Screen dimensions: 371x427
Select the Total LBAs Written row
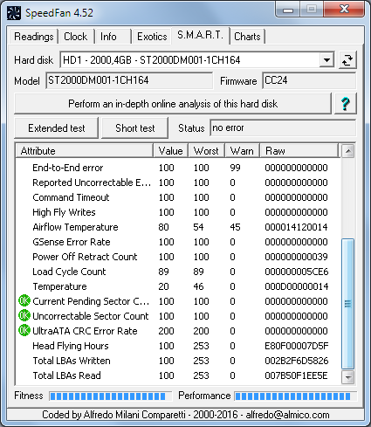tap(177, 361)
